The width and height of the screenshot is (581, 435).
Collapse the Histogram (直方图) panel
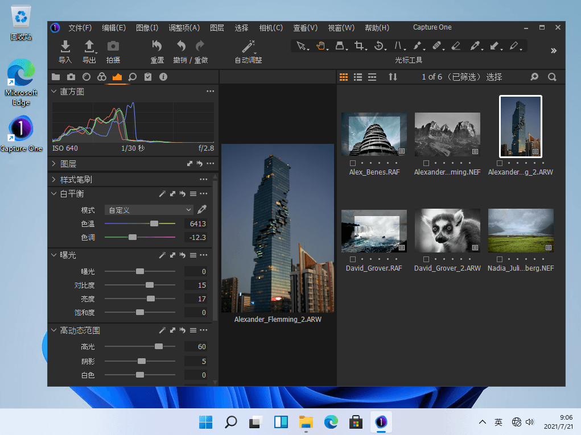pyautogui.click(x=53, y=92)
